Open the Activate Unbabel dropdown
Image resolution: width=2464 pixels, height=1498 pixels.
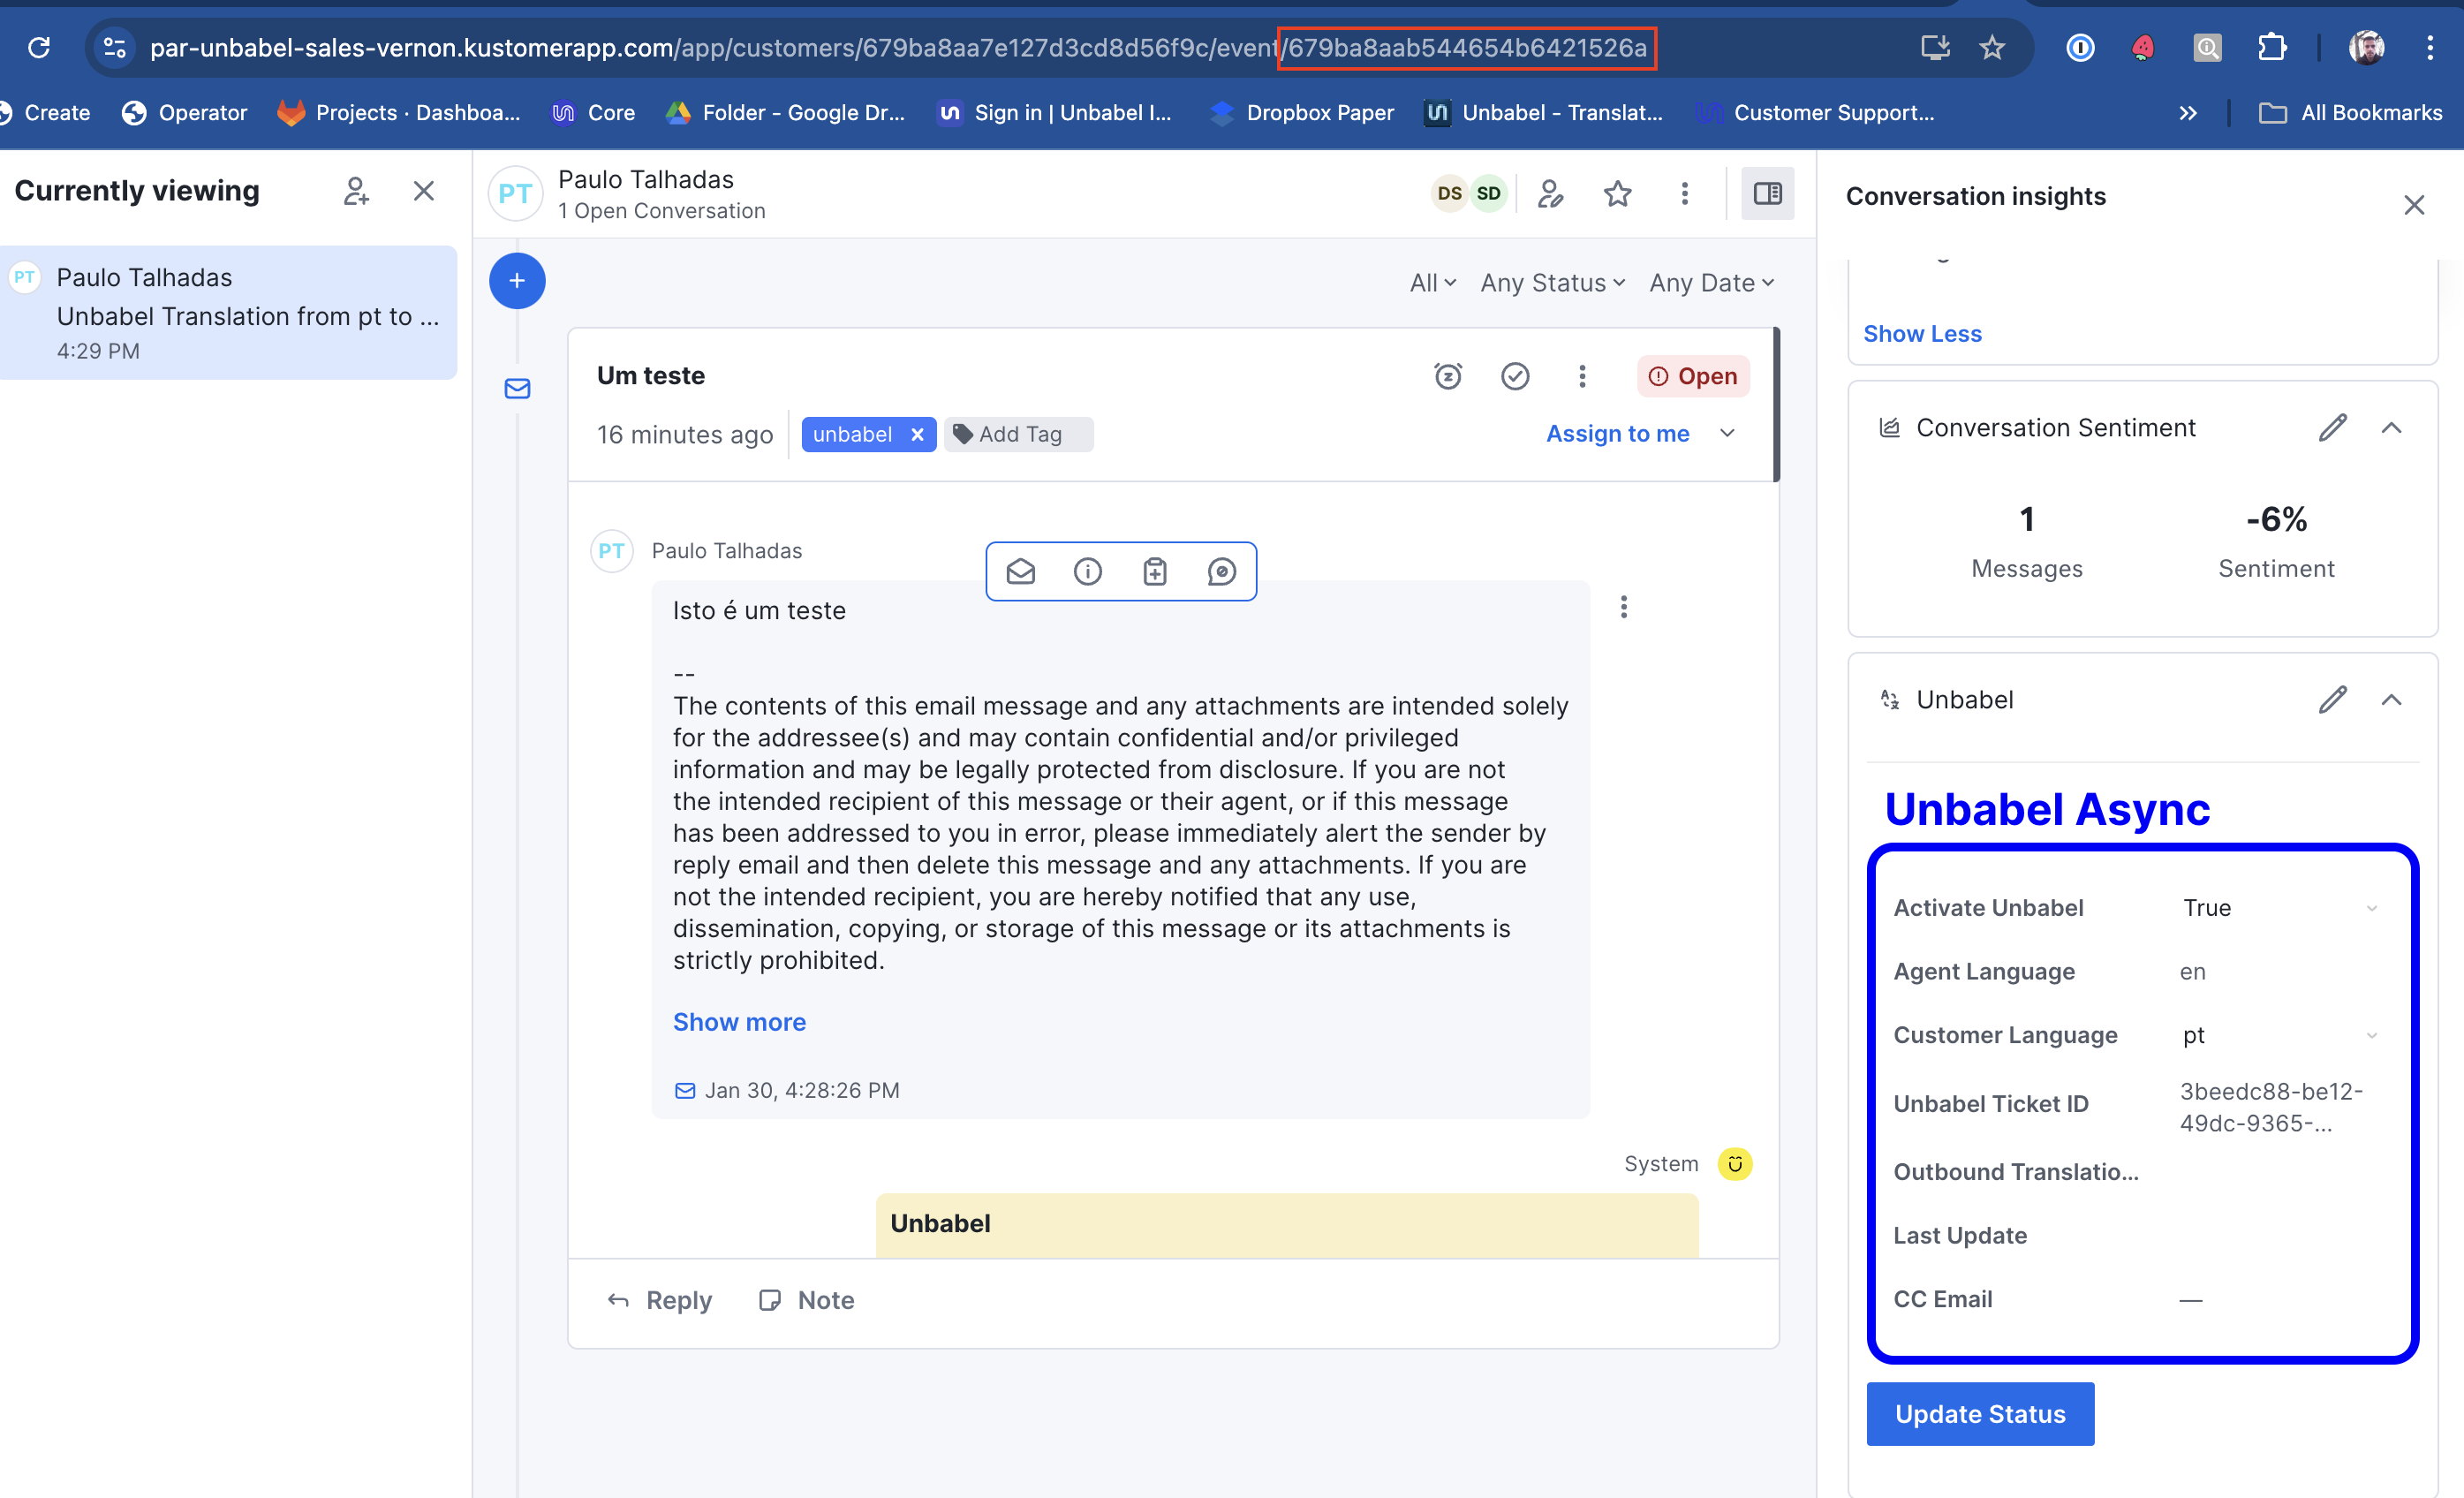pyautogui.click(x=2280, y=908)
